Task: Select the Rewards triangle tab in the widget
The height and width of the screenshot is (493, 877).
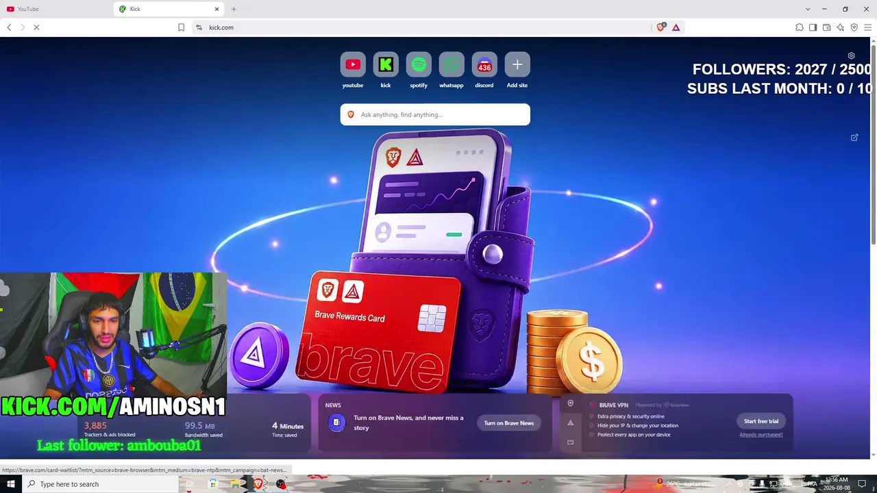Action: click(570, 423)
